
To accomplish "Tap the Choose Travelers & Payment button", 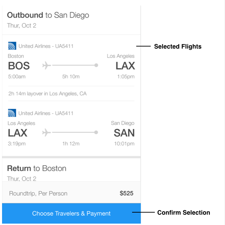I will (x=72, y=213).
